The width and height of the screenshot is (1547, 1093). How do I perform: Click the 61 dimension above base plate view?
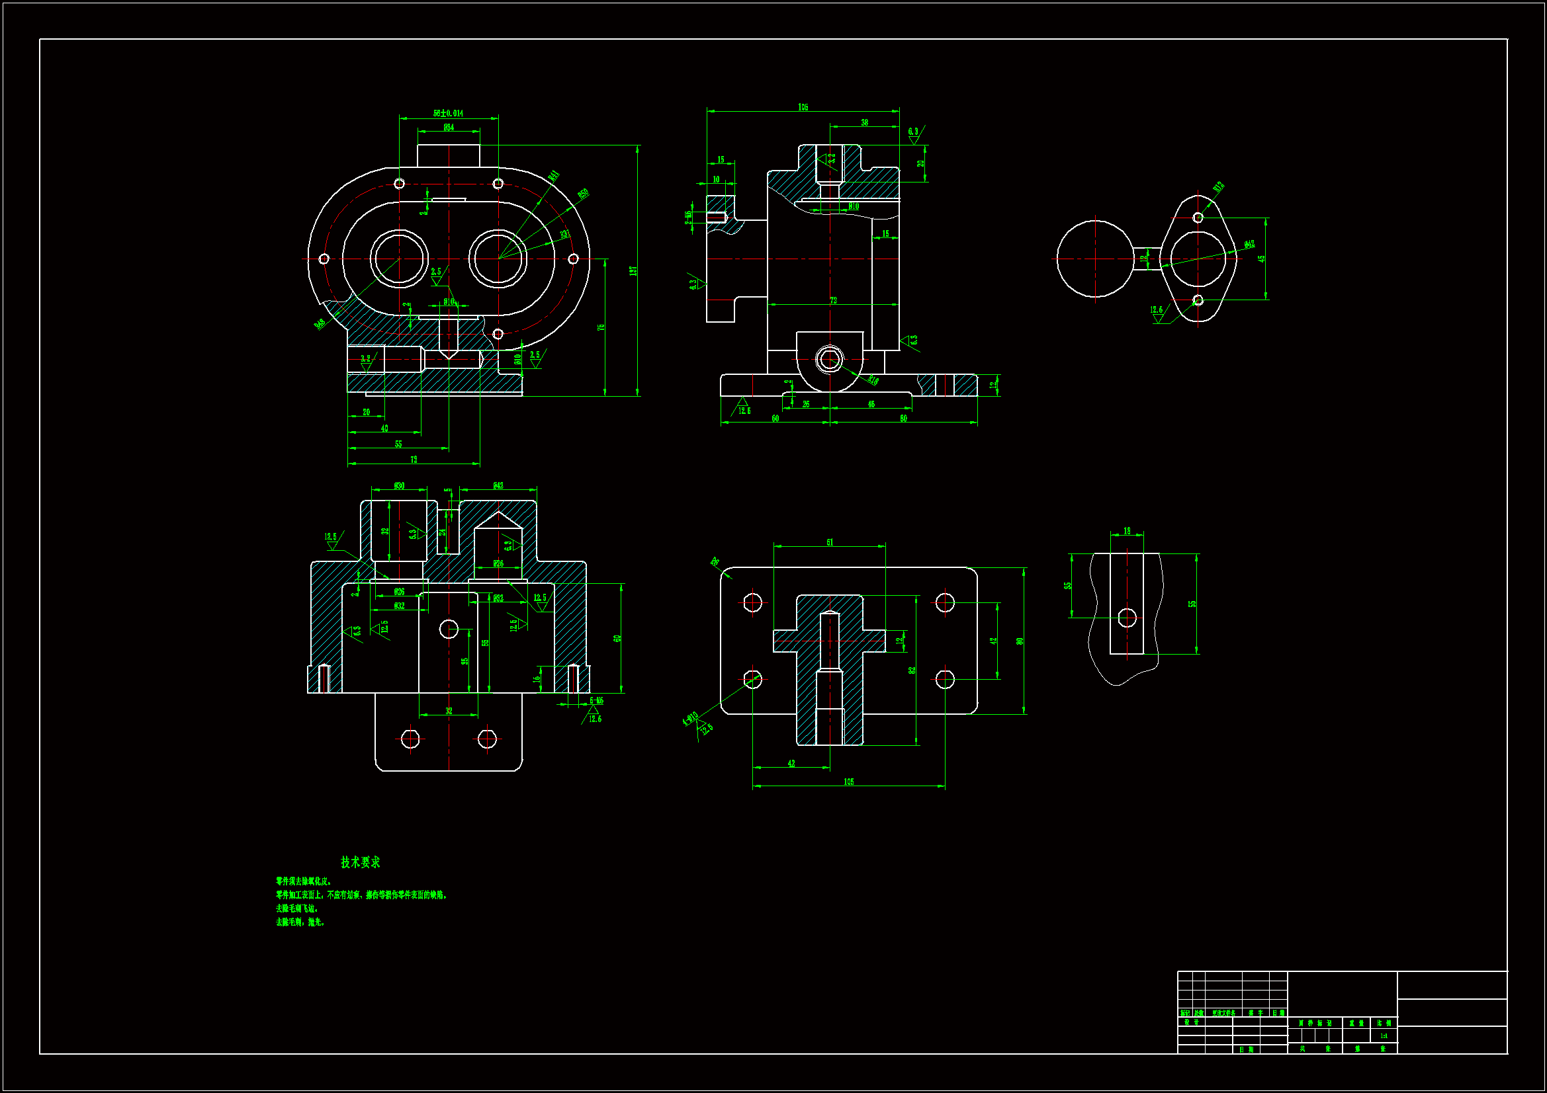coord(830,542)
